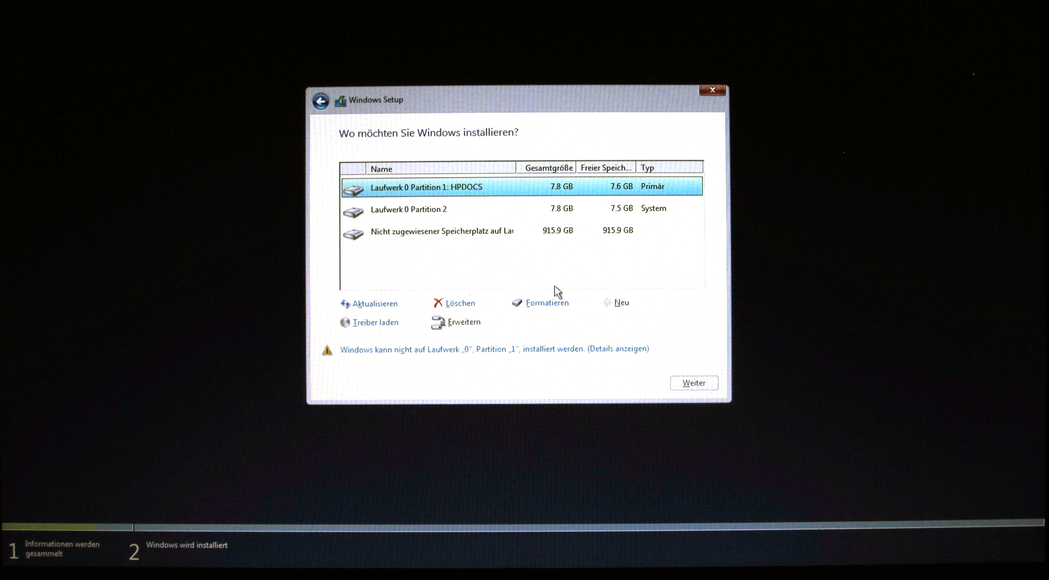Image resolution: width=1049 pixels, height=580 pixels.
Task: Click drive icon for Laufwerk 0 Partition 2
Action: [x=354, y=211]
